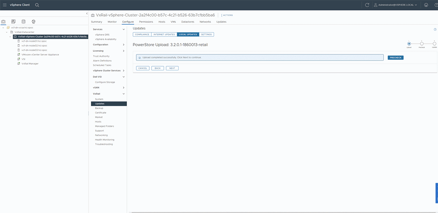The width and height of the screenshot is (438, 213).
Task: Open the Storage inventory view icon
Action: (x=24, y=22)
